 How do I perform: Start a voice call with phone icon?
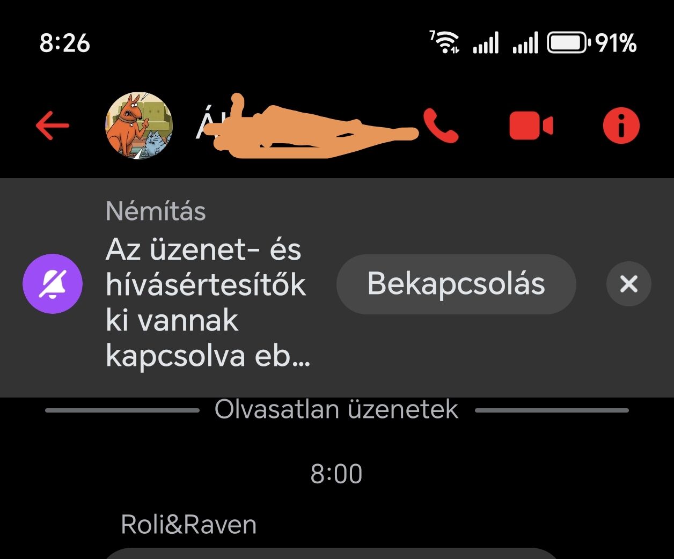click(441, 126)
